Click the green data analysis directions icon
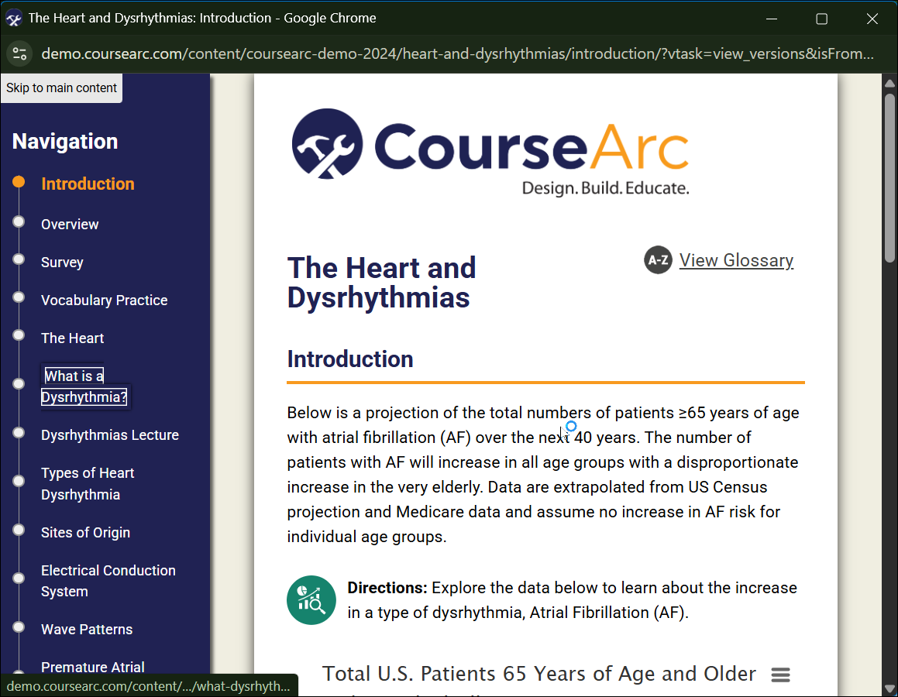The height and width of the screenshot is (697, 898). coord(311,599)
